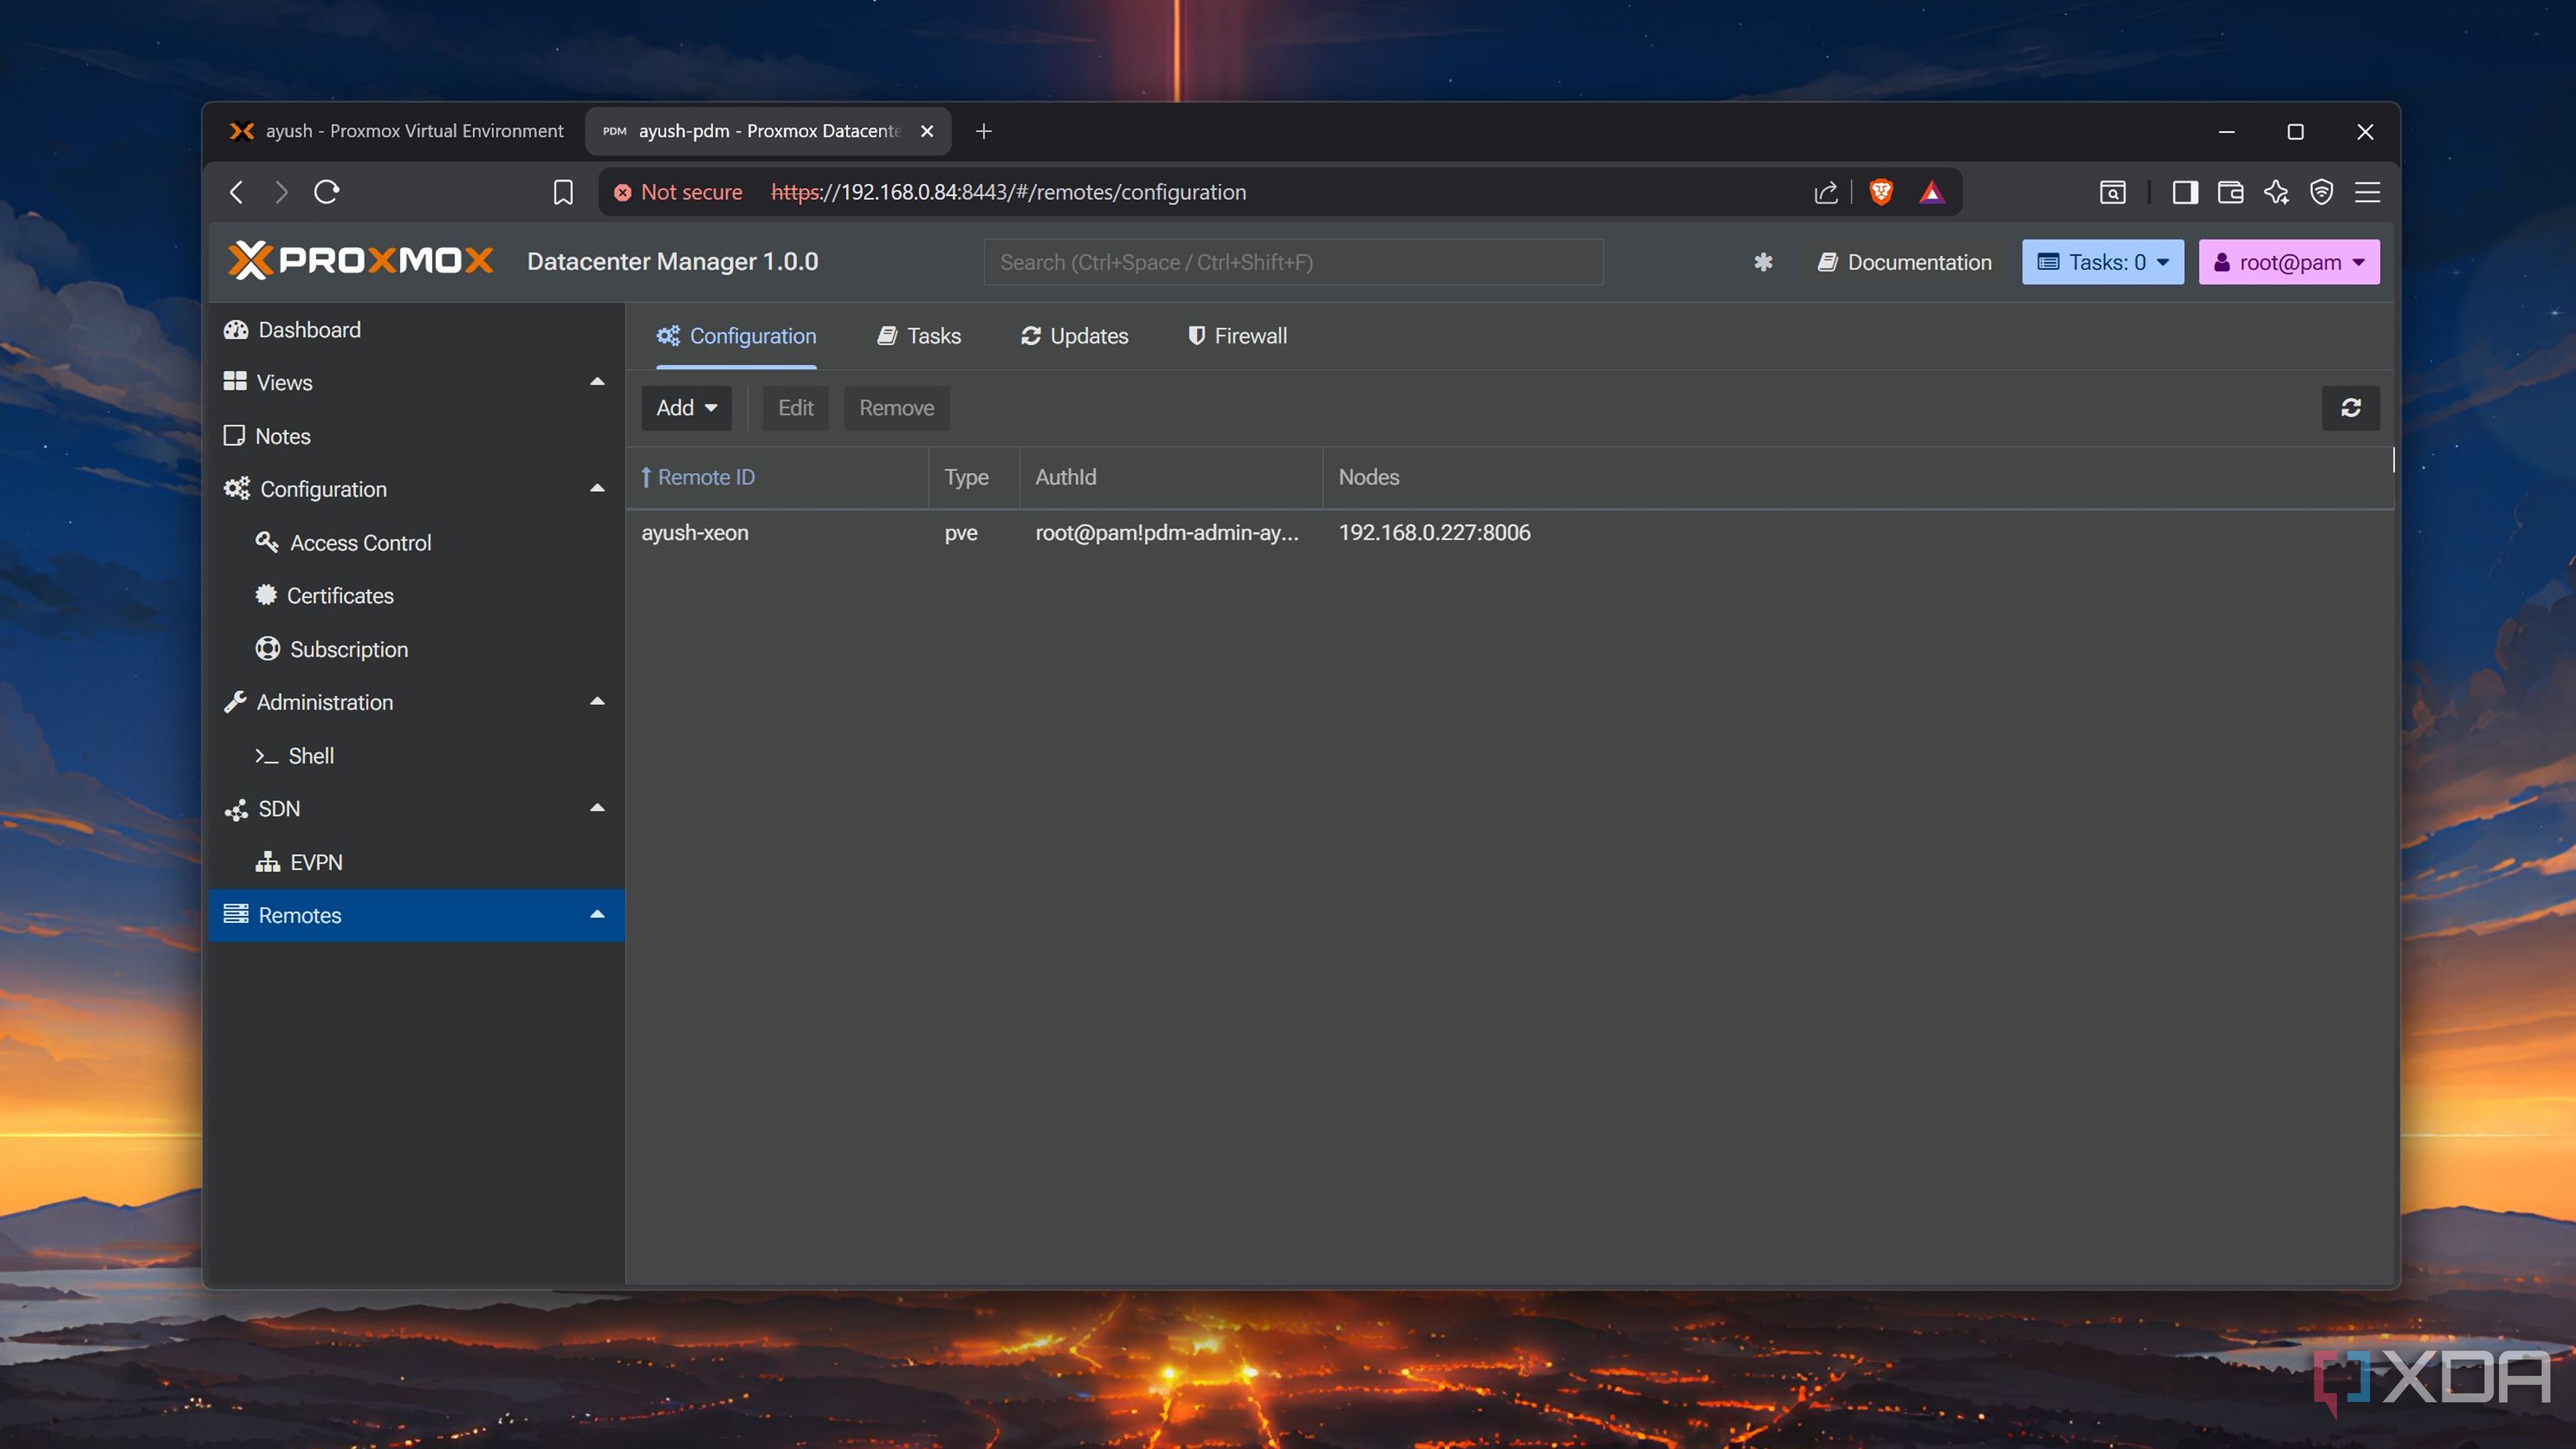Open the Tasks: 0 dropdown

tap(2102, 262)
